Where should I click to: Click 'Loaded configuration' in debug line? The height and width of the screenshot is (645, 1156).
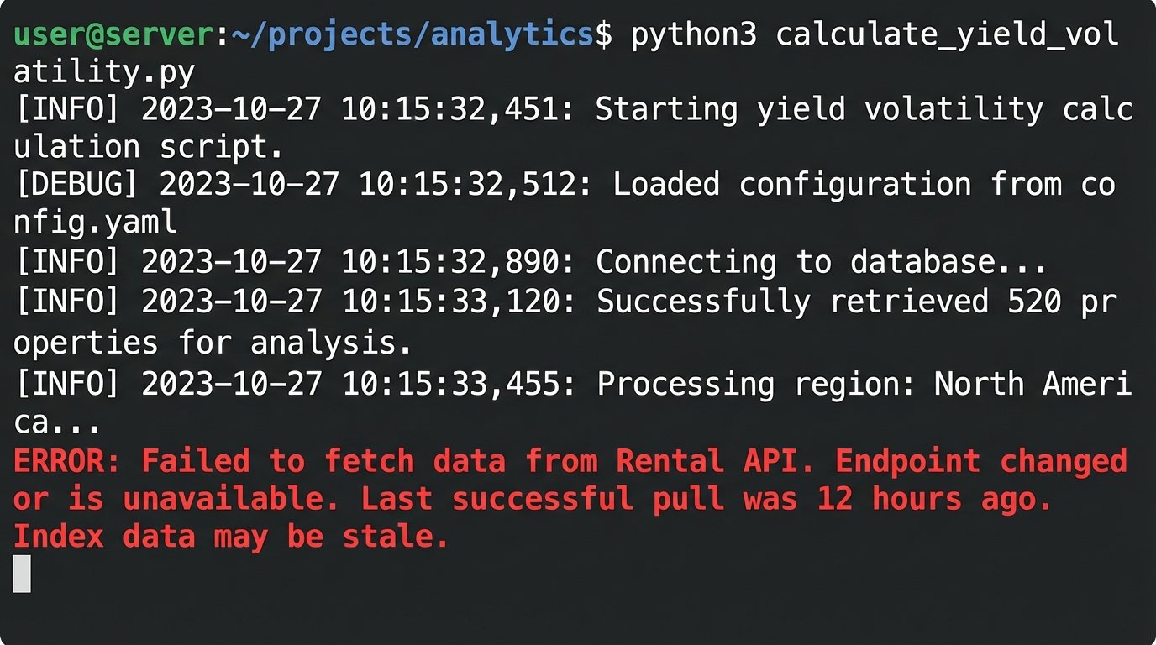(x=792, y=186)
